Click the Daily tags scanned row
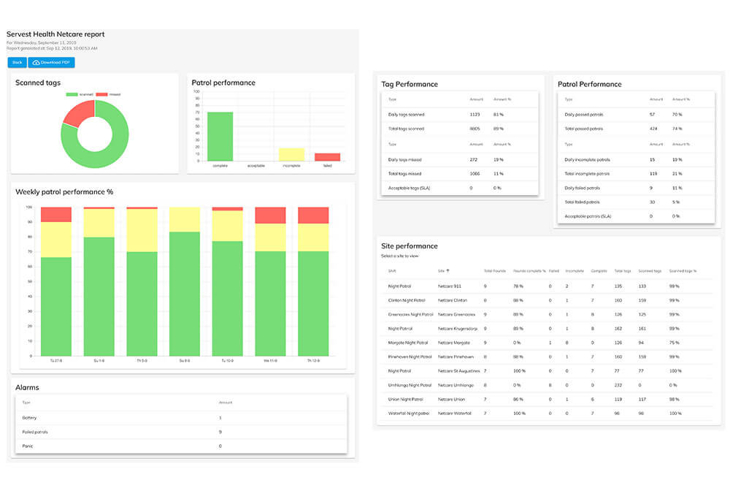This screenshot has width=730, height=499. pyautogui.click(x=458, y=115)
